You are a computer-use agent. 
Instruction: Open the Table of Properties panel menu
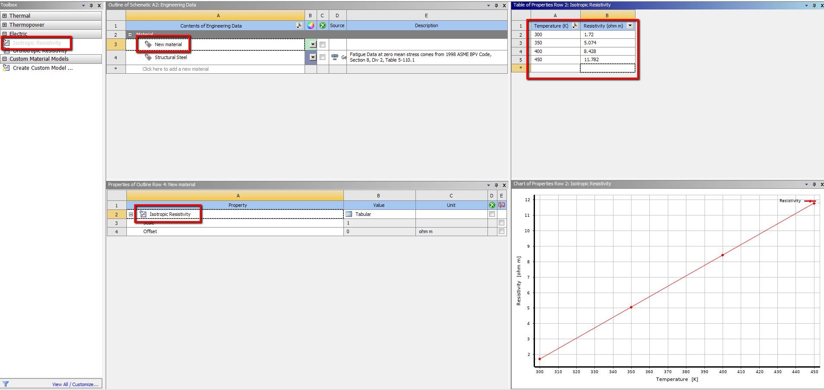[x=805, y=5]
